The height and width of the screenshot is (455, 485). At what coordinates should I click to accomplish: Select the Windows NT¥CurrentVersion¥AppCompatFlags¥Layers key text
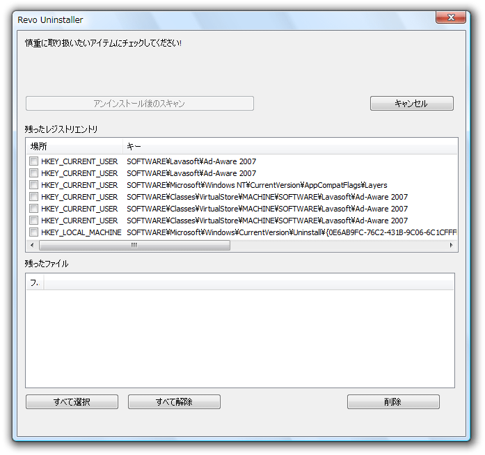pos(257,185)
